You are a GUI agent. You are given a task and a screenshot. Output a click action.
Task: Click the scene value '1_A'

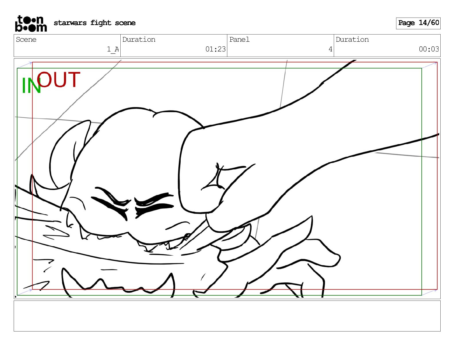point(113,49)
